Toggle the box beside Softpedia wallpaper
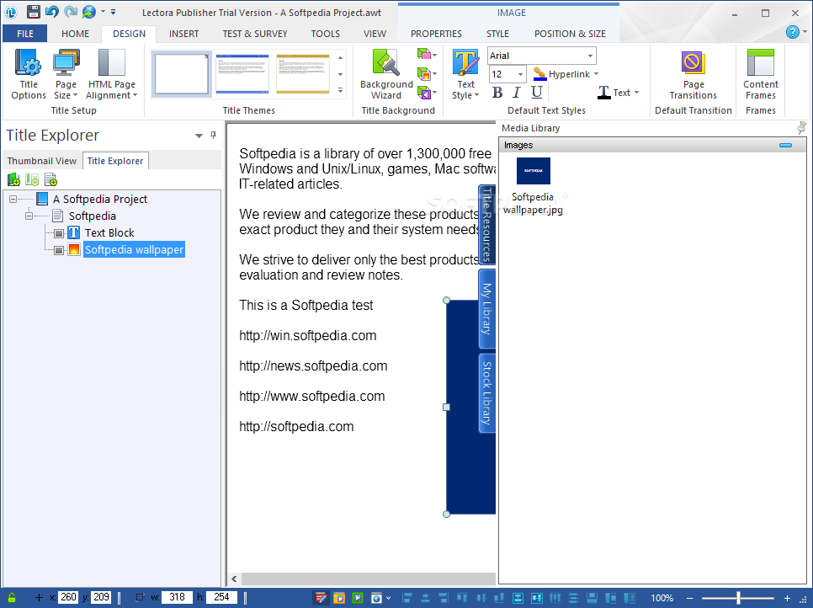This screenshot has height=608, width=813. 59,251
